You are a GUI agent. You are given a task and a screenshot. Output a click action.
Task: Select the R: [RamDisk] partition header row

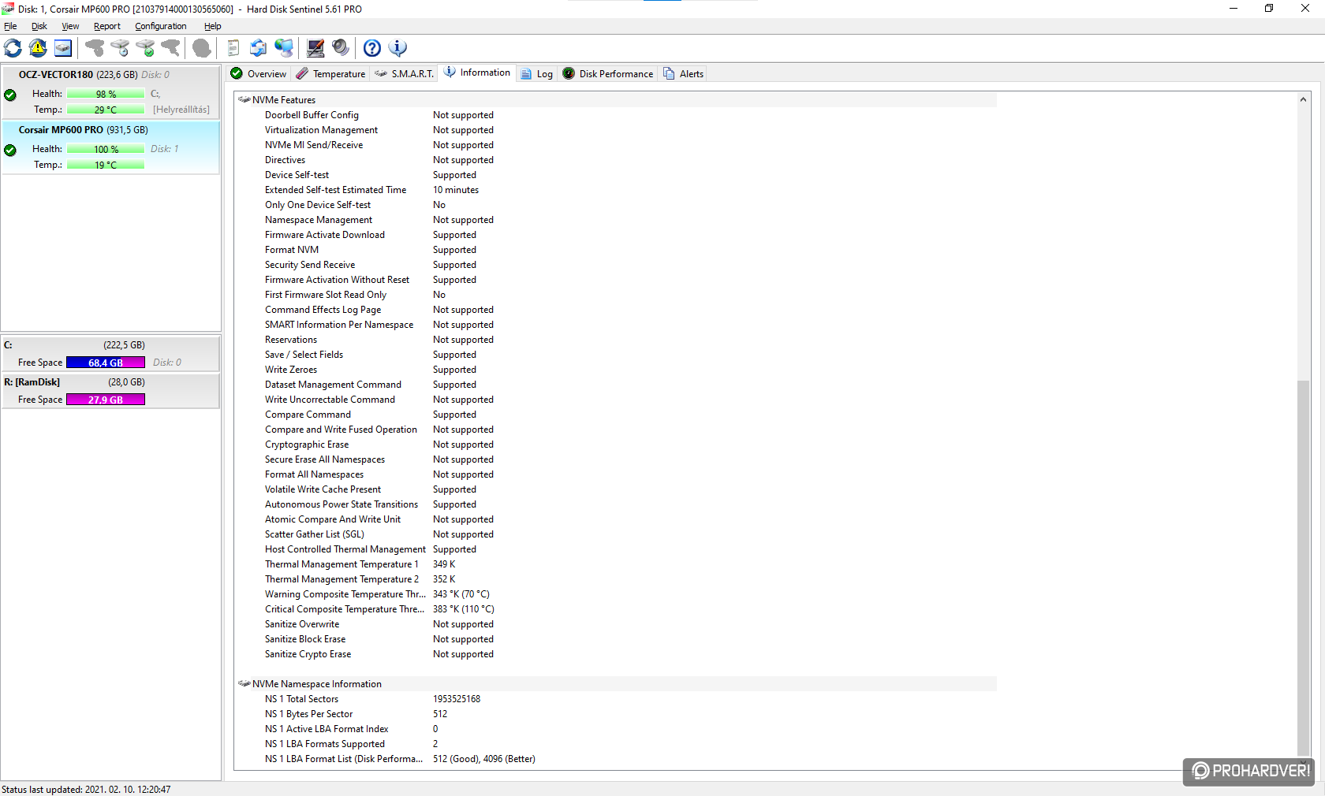110,382
